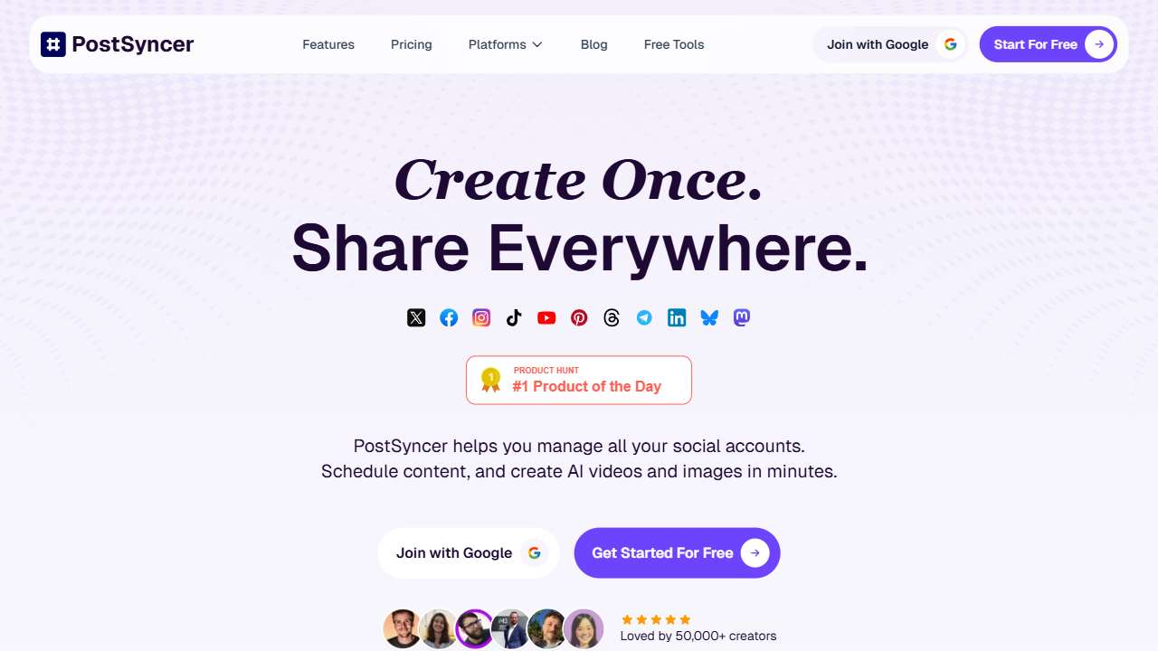Viewport: 1158px width, 651px height.
Task: Go to the Pricing page
Action: (412, 44)
